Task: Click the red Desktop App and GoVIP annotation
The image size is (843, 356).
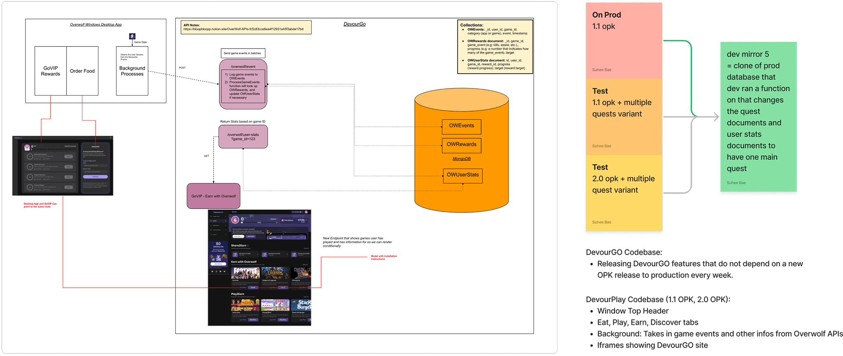Action: pos(40,205)
